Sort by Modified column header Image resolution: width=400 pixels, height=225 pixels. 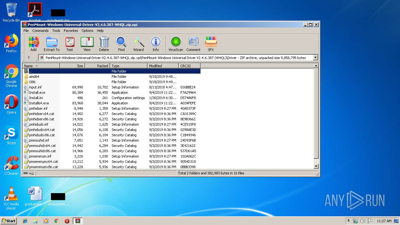[x=163, y=66]
